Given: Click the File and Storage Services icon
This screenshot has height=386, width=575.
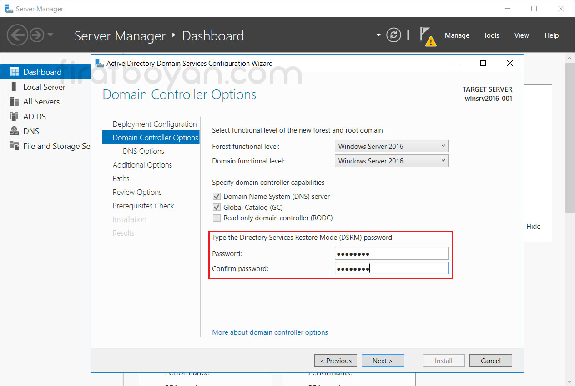Looking at the screenshot, I should (14, 146).
